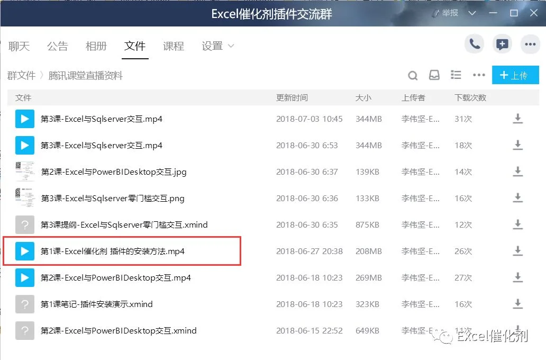The image size is (546, 360).
Task: Sort files by 大小 column header
Action: coord(363,97)
